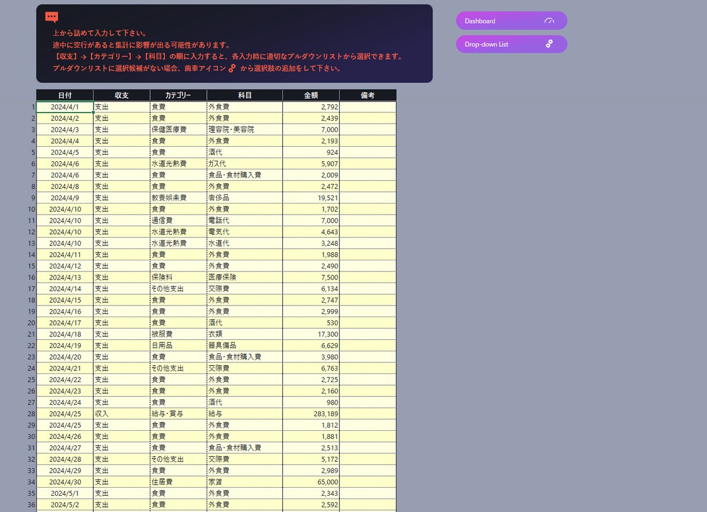Open 科目 cell 理容院・美容院 in row 3
Image resolution: width=707 pixels, height=512 pixels.
(245, 129)
